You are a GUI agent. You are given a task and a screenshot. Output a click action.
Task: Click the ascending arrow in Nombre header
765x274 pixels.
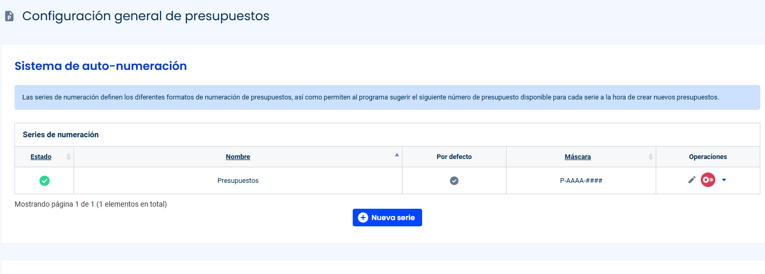coord(397,154)
